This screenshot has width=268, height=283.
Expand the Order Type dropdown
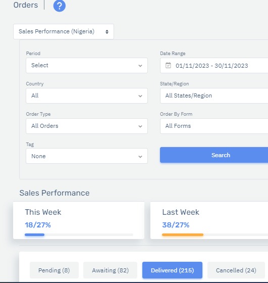click(x=87, y=126)
